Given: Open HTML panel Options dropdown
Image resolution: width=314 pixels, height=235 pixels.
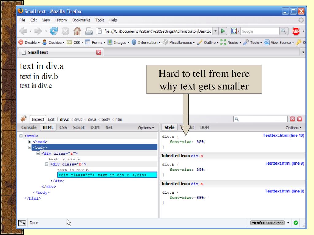Looking at the screenshot, I should (x=146, y=128).
